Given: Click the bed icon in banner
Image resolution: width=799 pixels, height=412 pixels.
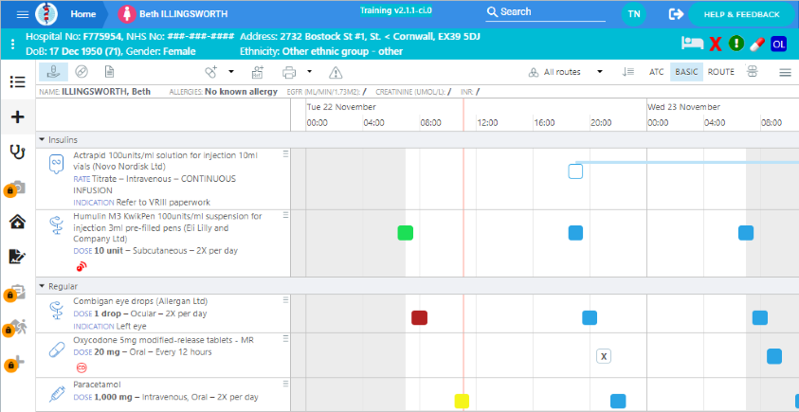Looking at the screenshot, I should click(692, 44).
